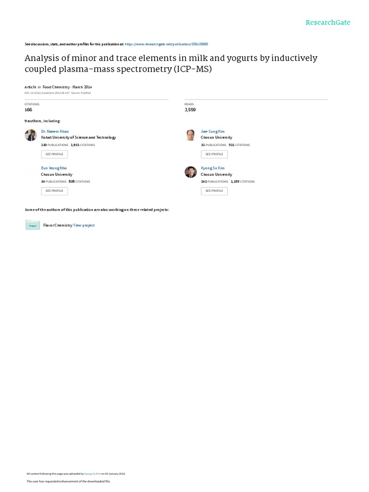Open Dr. Naeem Khan author link
This screenshot has width=369, height=492.
pyautogui.click(x=55, y=132)
